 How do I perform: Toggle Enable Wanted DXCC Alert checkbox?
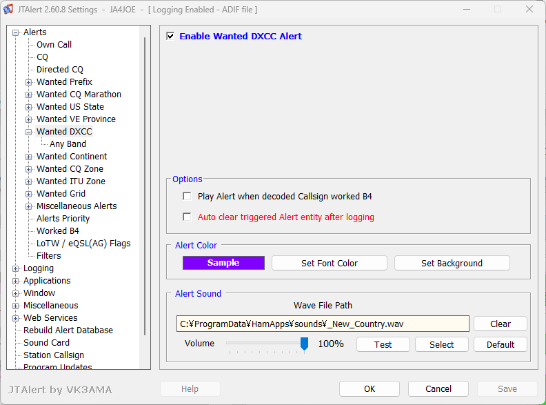(170, 36)
